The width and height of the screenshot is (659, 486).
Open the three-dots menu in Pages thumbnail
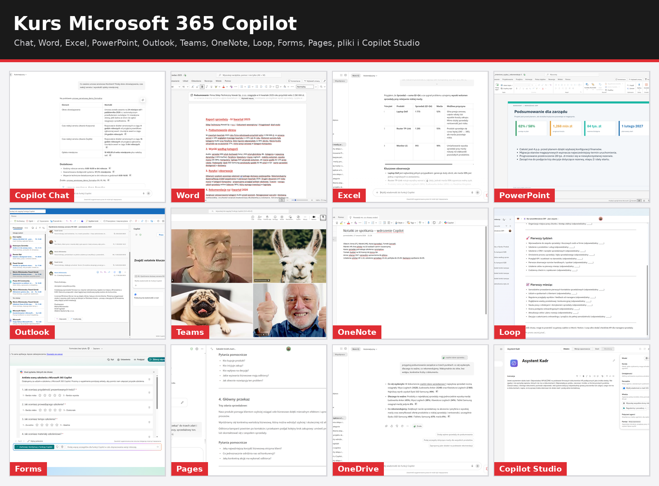click(202, 349)
